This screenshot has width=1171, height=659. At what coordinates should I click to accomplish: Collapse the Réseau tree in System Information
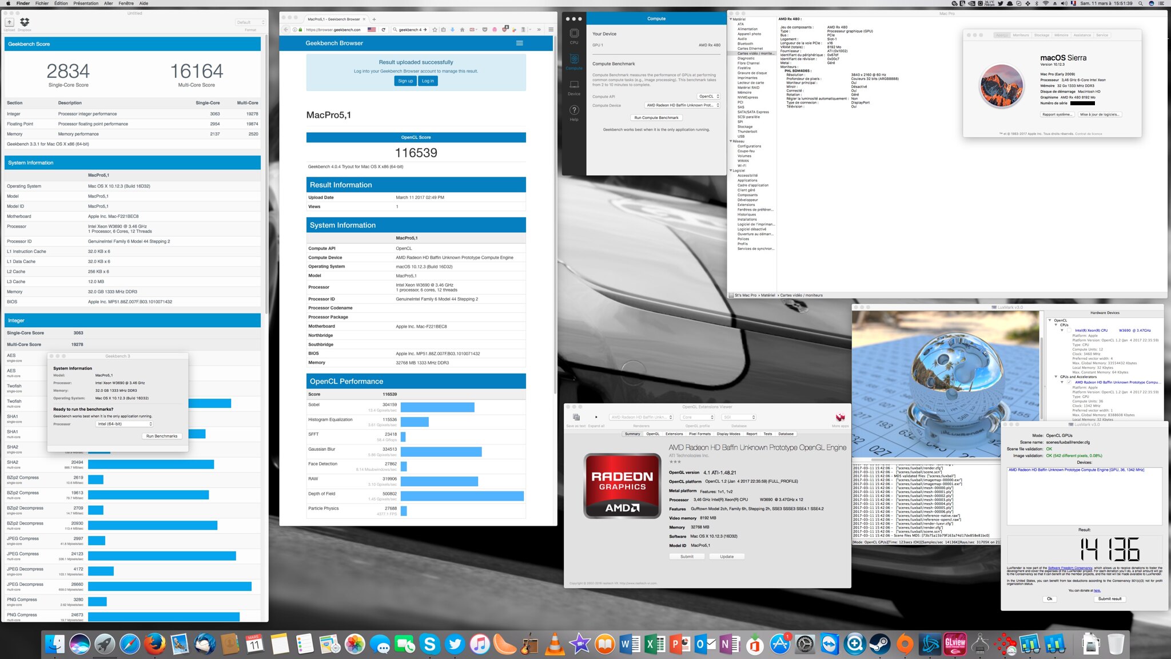(731, 141)
